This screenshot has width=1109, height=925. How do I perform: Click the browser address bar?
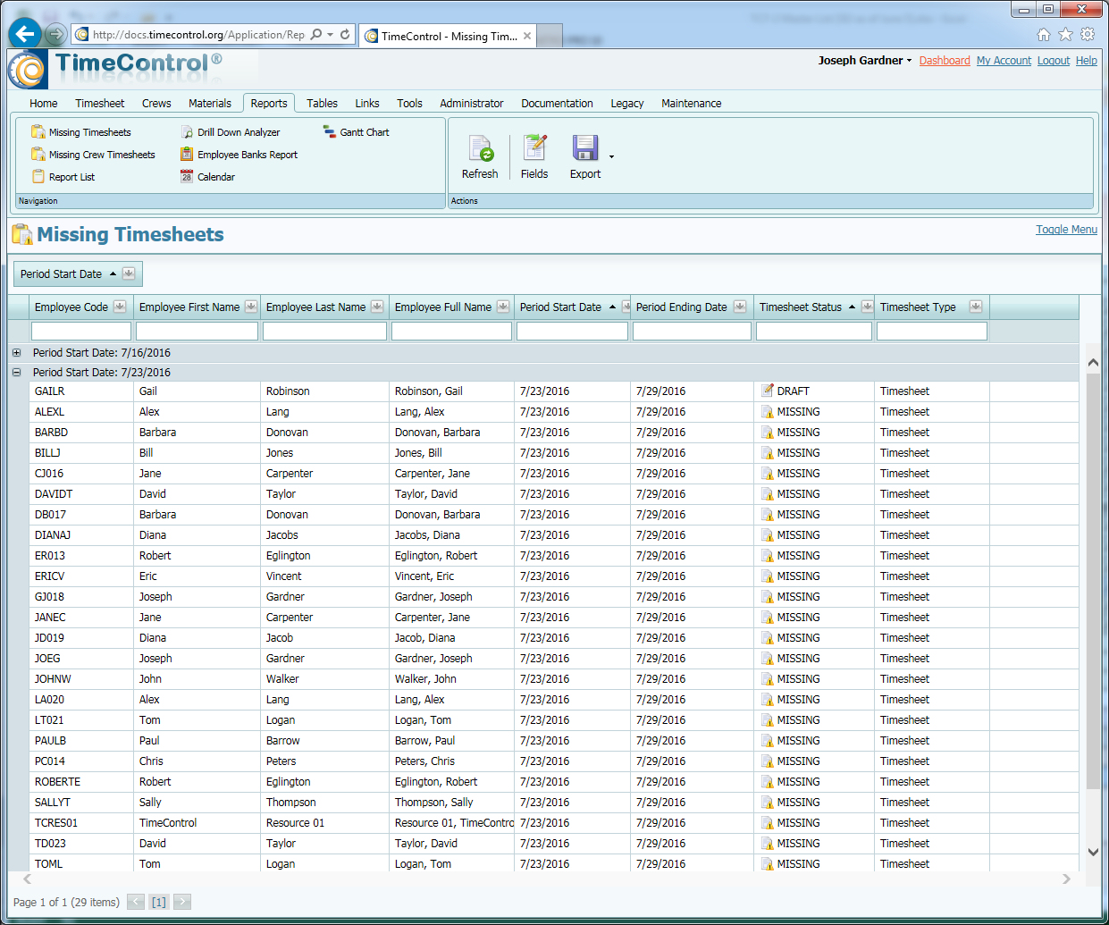(x=198, y=35)
